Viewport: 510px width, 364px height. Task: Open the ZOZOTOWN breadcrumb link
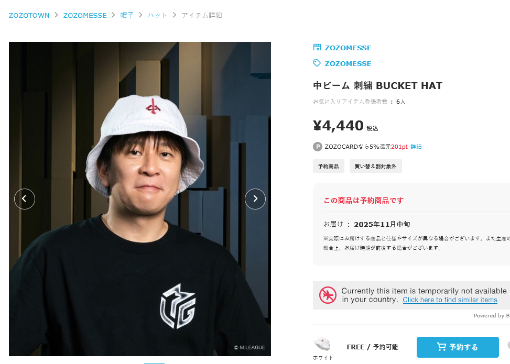[29, 15]
